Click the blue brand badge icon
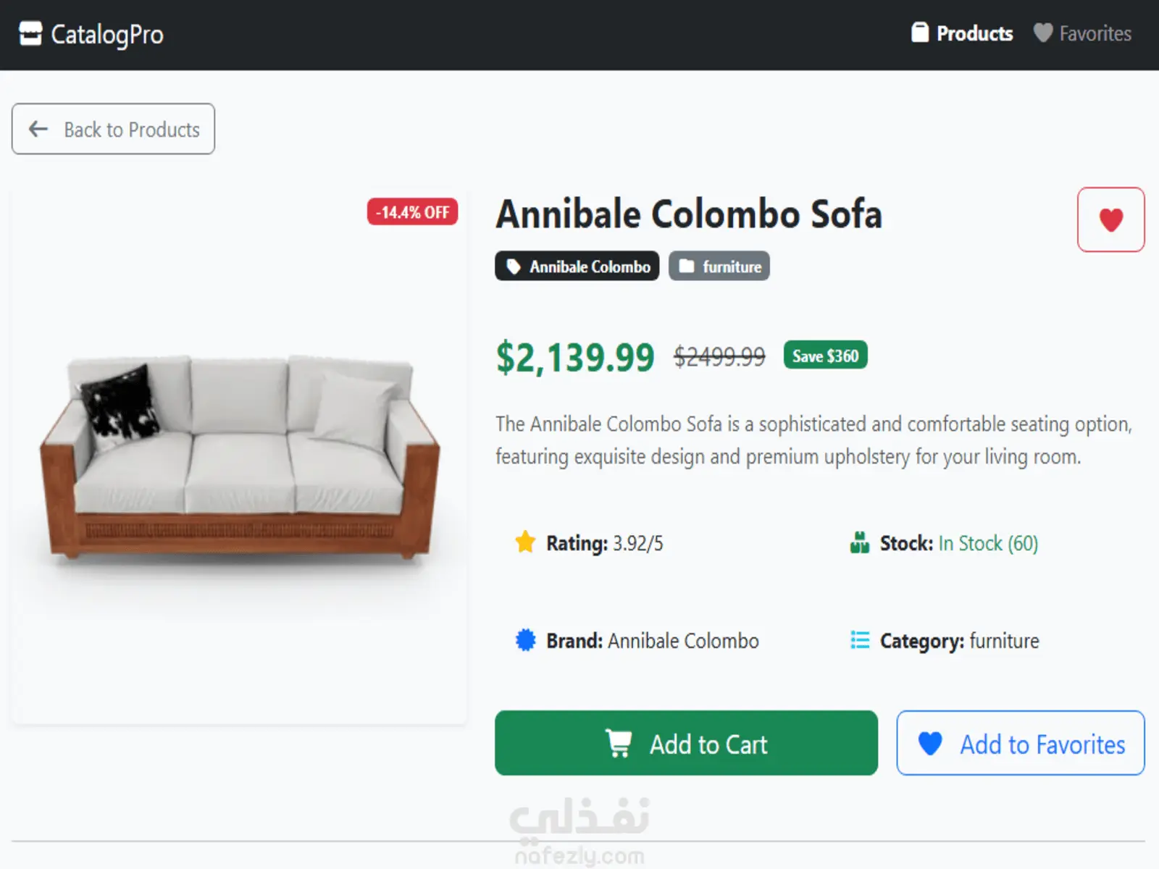The width and height of the screenshot is (1159, 869). [x=525, y=640]
